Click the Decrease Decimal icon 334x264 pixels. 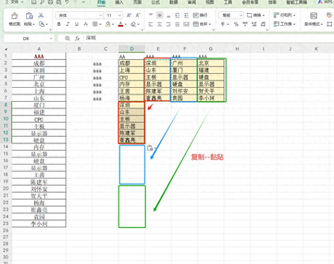(x=263, y=24)
